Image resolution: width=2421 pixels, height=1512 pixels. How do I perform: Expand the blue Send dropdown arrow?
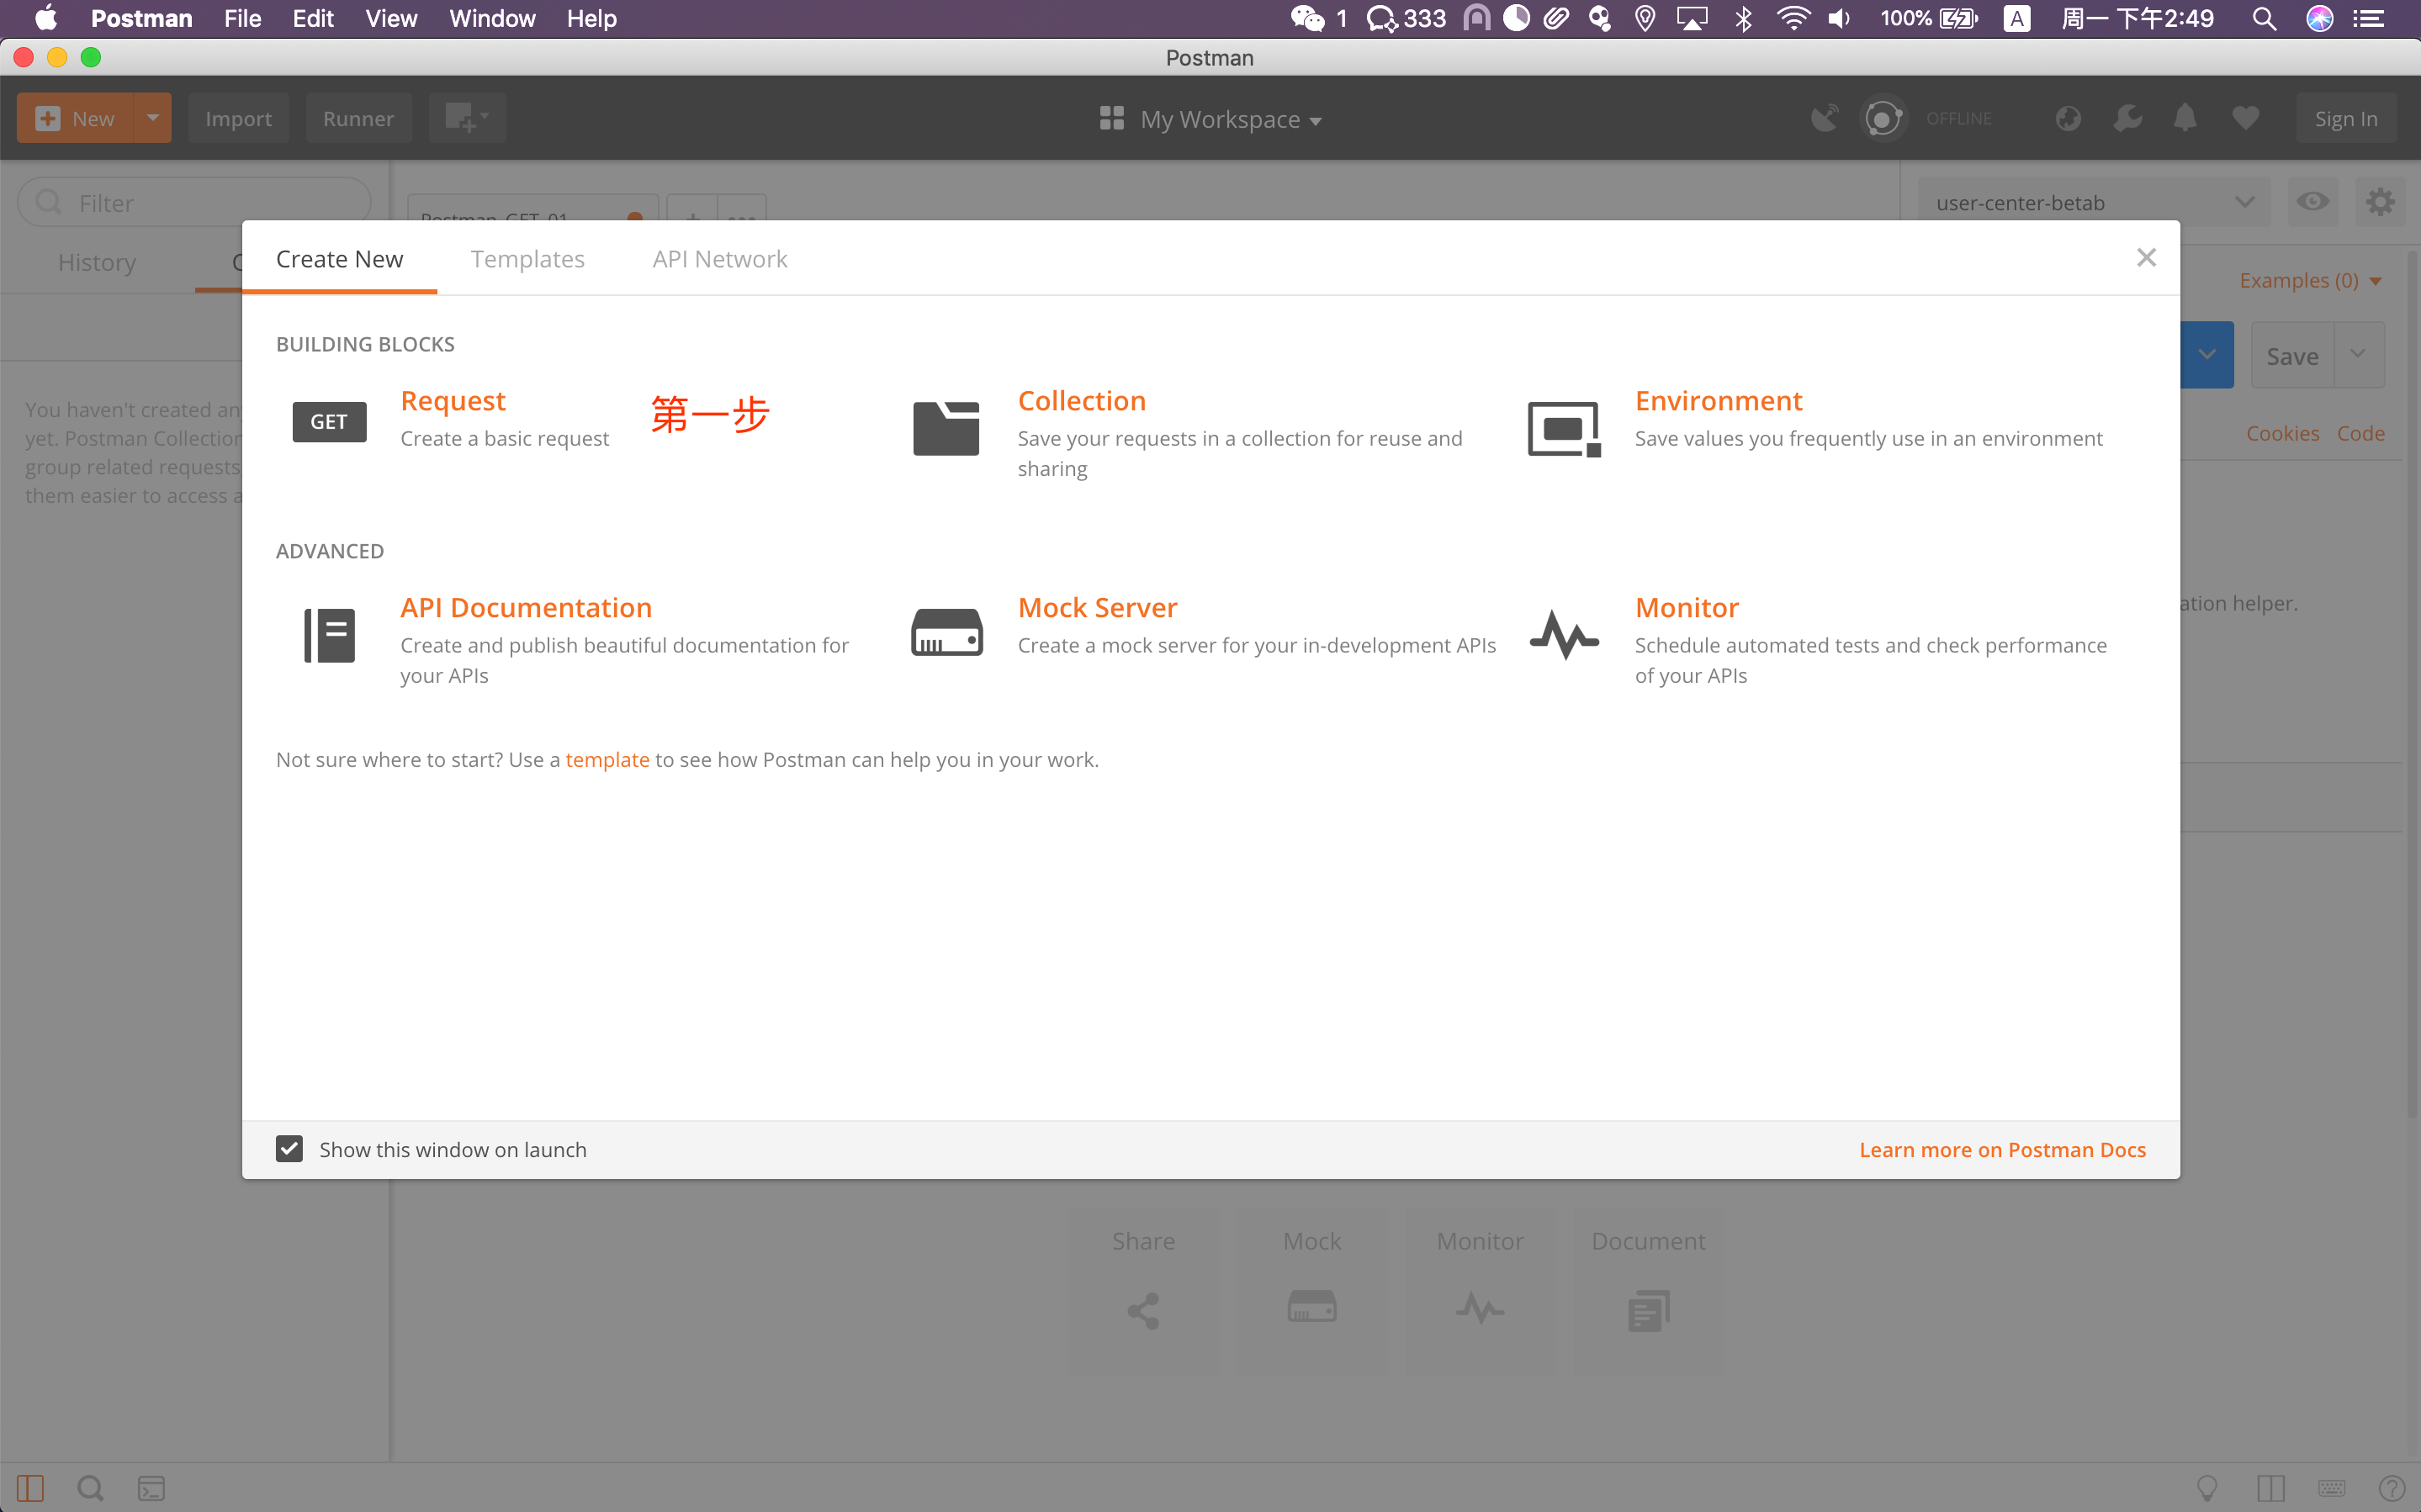[x=2207, y=355]
